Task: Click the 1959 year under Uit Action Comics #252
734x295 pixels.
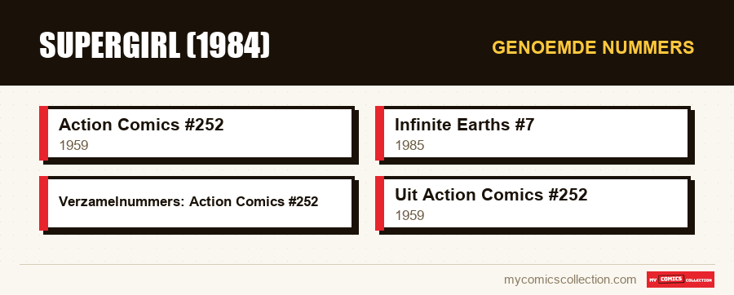Action: [x=409, y=215]
